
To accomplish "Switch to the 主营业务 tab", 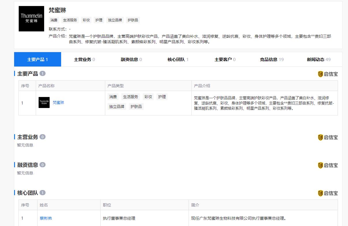I will pyautogui.click(x=84, y=59).
